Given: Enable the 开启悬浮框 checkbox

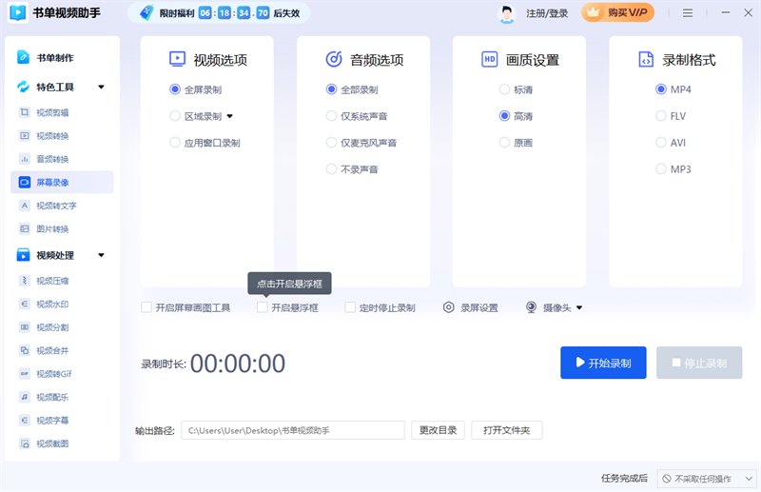Looking at the screenshot, I should click(263, 308).
